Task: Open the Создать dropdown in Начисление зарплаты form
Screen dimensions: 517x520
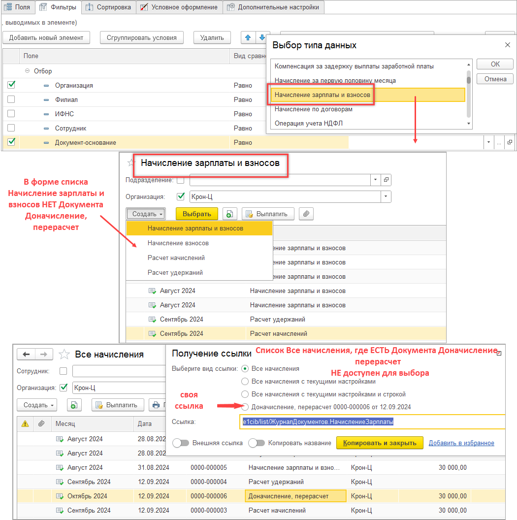Action: point(146,214)
